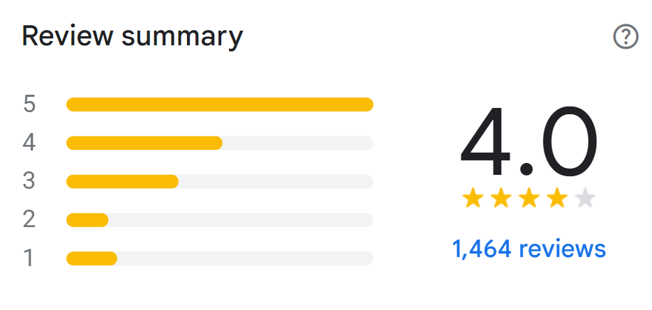Click yellow filled part of 4-star bar
652x310 pixels.
pyautogui.click(x=144, y=143)
